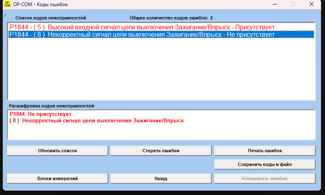325x195 pixels.
Task: Click the 'Расшифровка кодов неисправностей' heading
Action: pyautogui.click(x=52, y=106)
